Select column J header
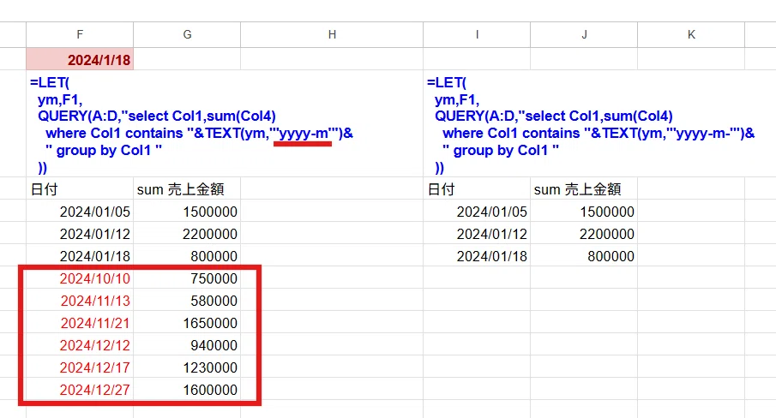 pos(584,34)
